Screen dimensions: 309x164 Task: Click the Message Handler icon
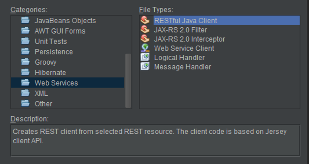tap(145, 66)
